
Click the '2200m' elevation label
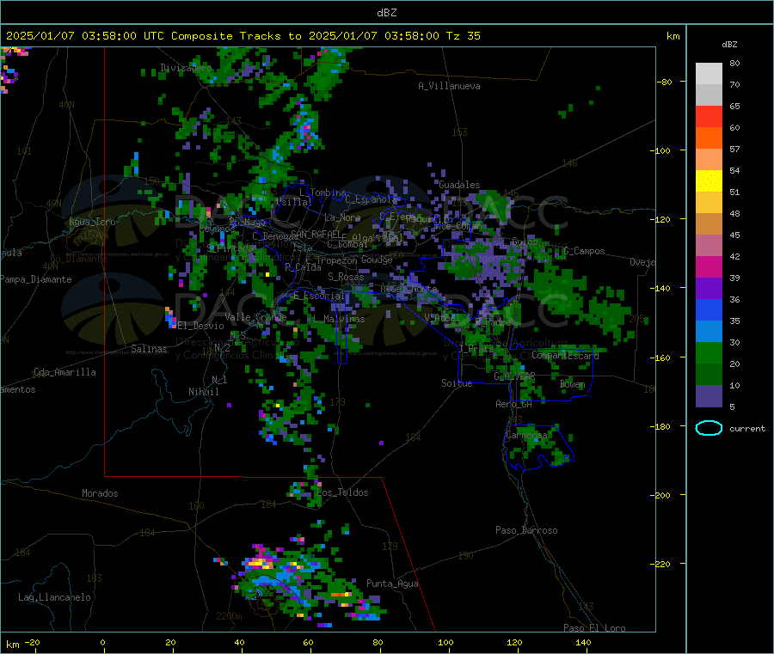229,616
